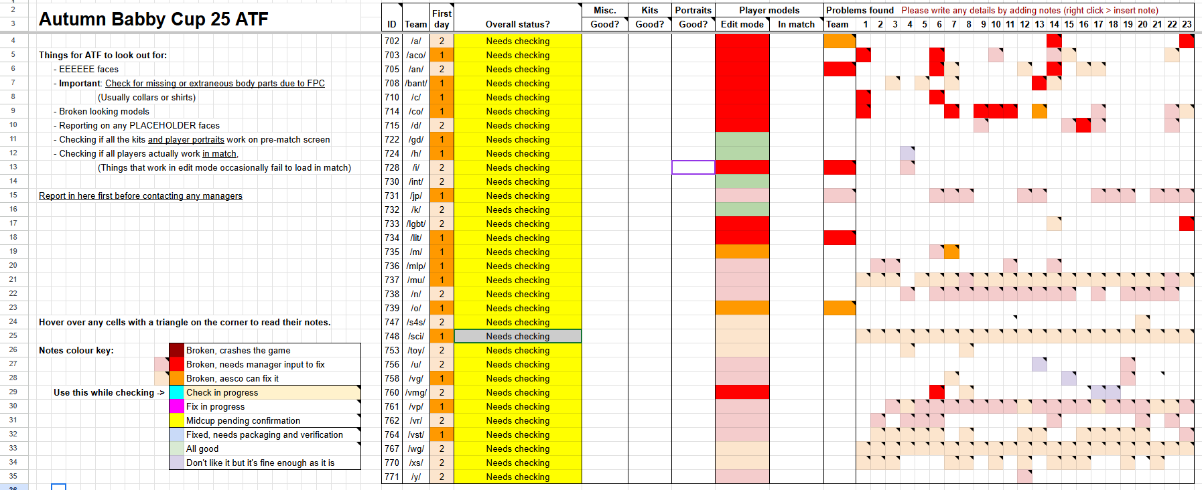1202x490 pixels.
Task: Select the 'Needs checking' cell for /vmg/
Action: tap(518, 392)
